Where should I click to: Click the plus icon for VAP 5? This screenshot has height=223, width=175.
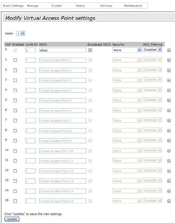tap(169, 100)
